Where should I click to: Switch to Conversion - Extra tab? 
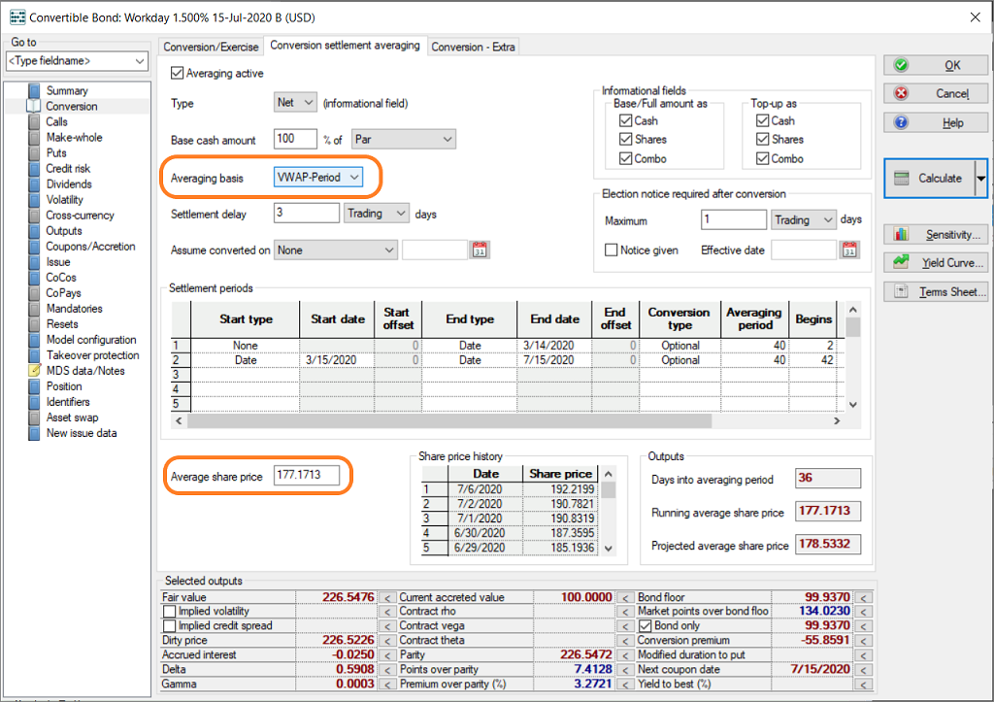[x=473, y=47]
